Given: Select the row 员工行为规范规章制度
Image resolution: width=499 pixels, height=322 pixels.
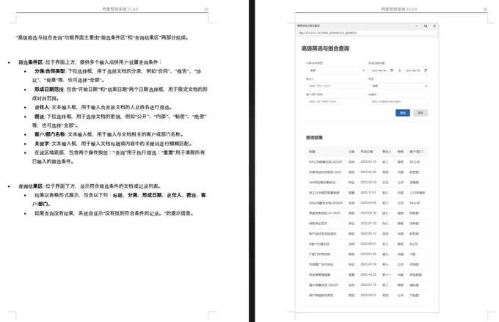Looking at the screenshot, I should [x=367, y=192].
